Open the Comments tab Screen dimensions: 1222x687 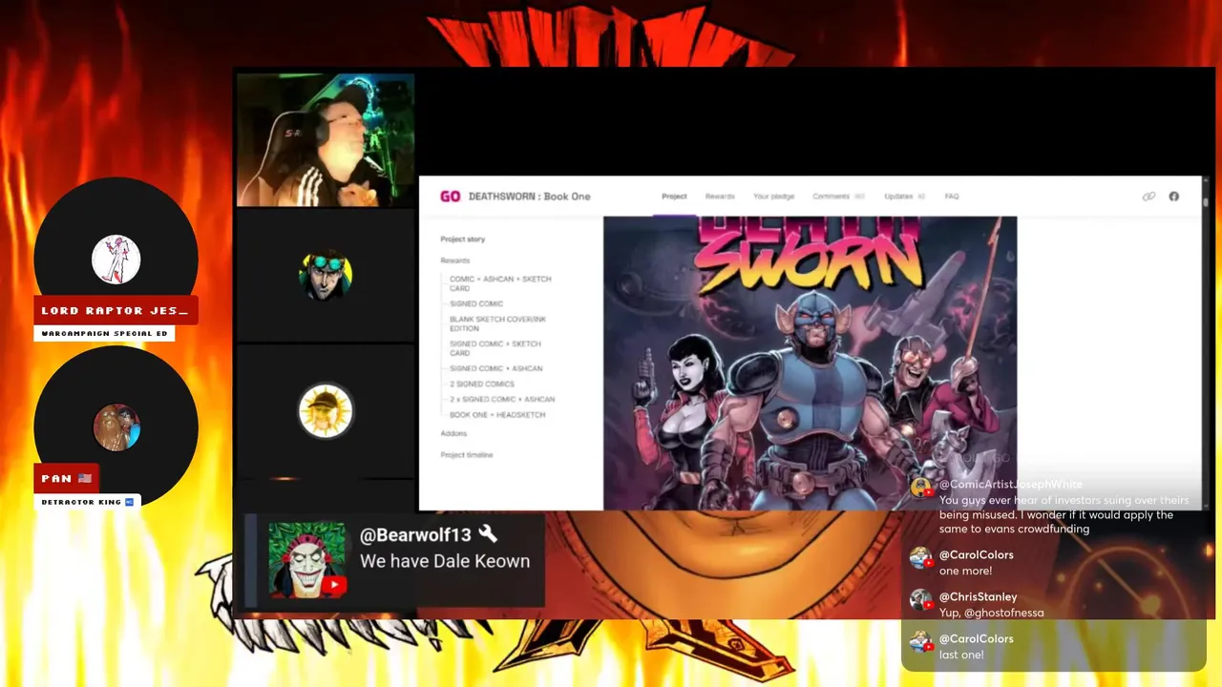point(838,197)
